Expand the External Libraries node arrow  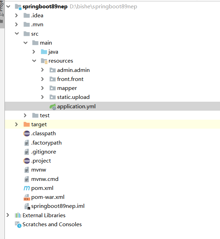(x=8, y=215)
